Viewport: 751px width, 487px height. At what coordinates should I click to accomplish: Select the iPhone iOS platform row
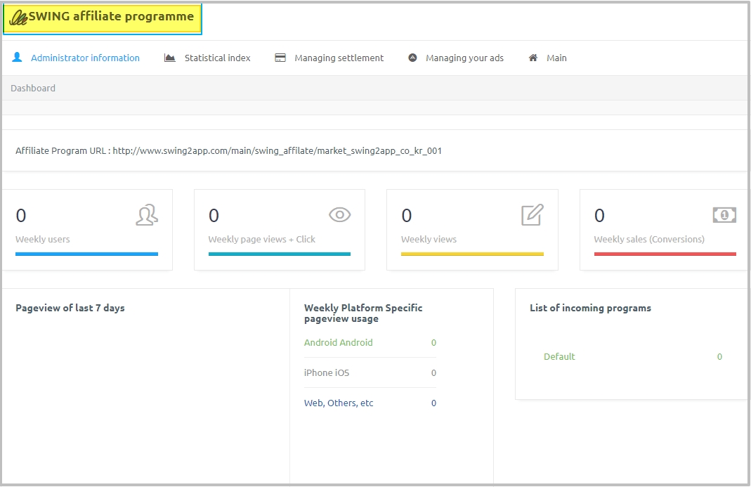(326, 372)
